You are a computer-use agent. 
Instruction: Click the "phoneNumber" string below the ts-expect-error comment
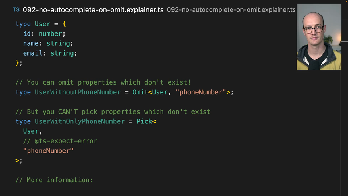pos(48,151)
